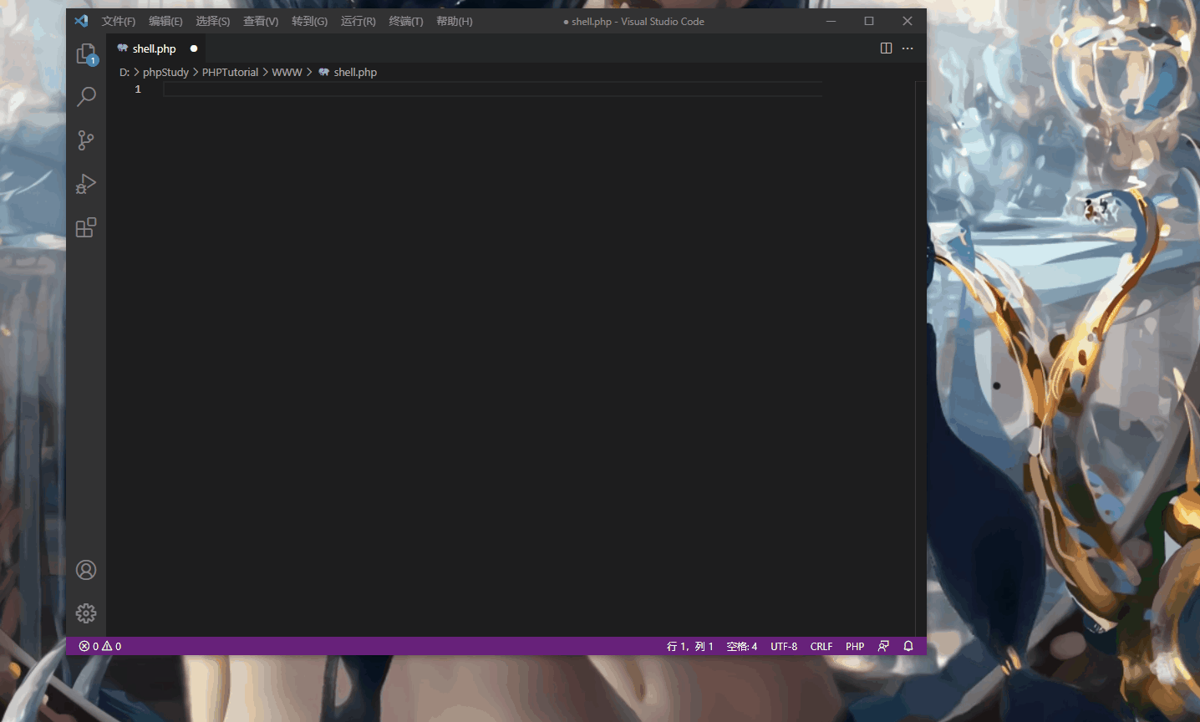
Task: Expand the D: breadcrumb
Action: click(x=125, y=73)
